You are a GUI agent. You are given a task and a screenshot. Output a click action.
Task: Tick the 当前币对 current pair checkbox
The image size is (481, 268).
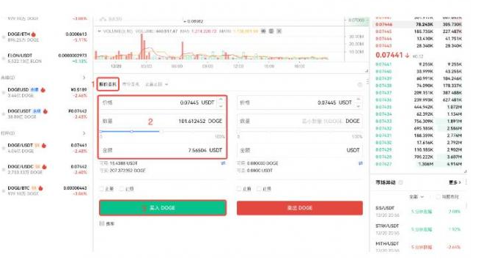438,197
